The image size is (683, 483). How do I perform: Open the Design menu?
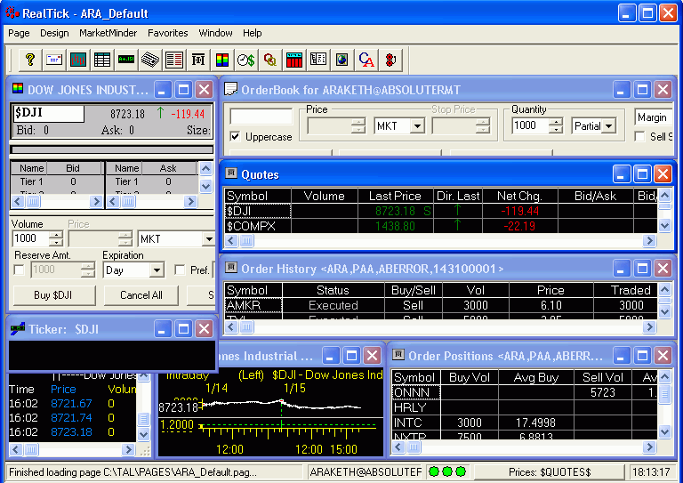point(54,33)
